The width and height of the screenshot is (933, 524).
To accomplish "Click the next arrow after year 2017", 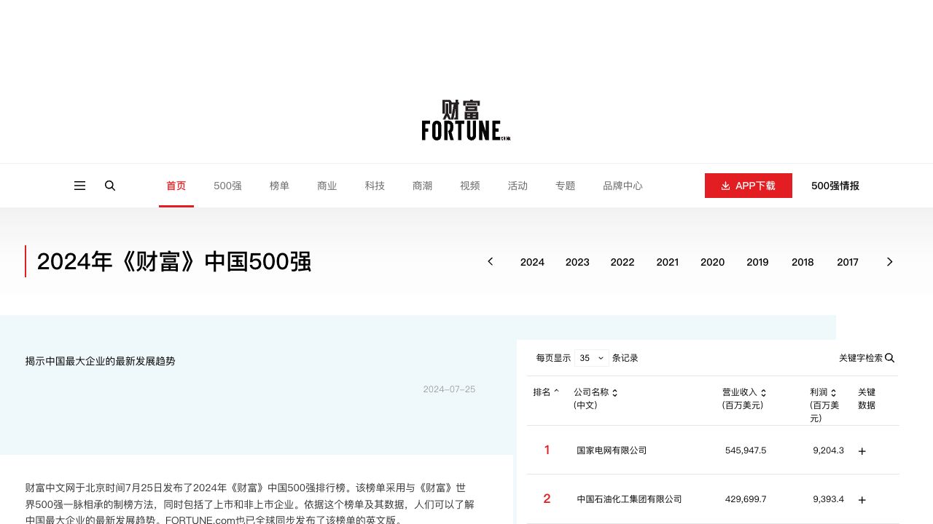I will (889, 261).
